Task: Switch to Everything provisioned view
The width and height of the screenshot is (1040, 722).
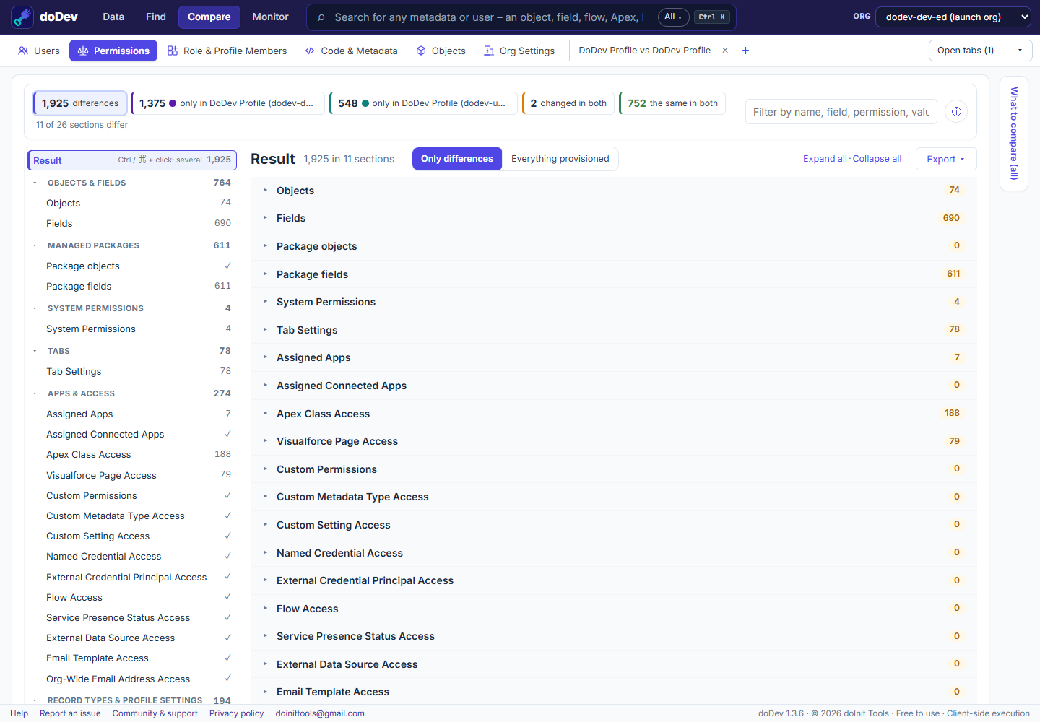Action: [x=560, y=159]
